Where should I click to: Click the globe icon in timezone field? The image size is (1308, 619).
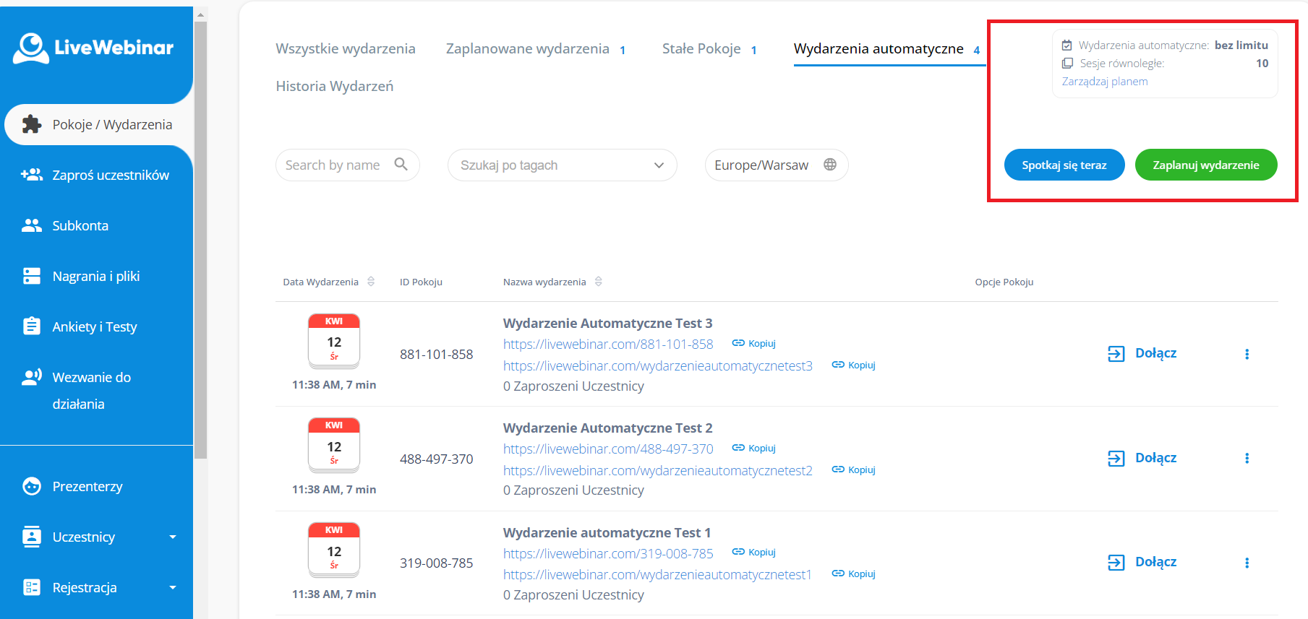point(830,165)
